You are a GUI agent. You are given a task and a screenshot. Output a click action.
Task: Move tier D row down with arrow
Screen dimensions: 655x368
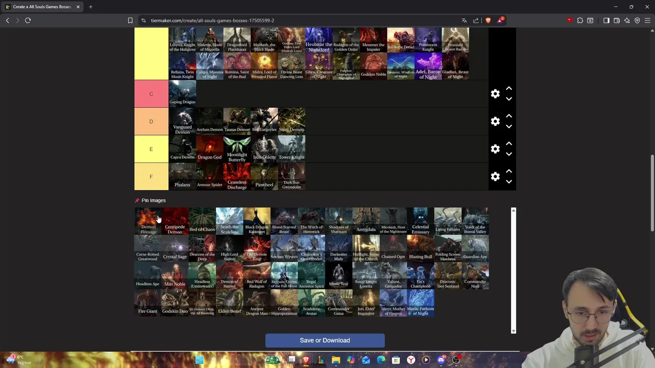pyautogui.click(x=509, y=127)
